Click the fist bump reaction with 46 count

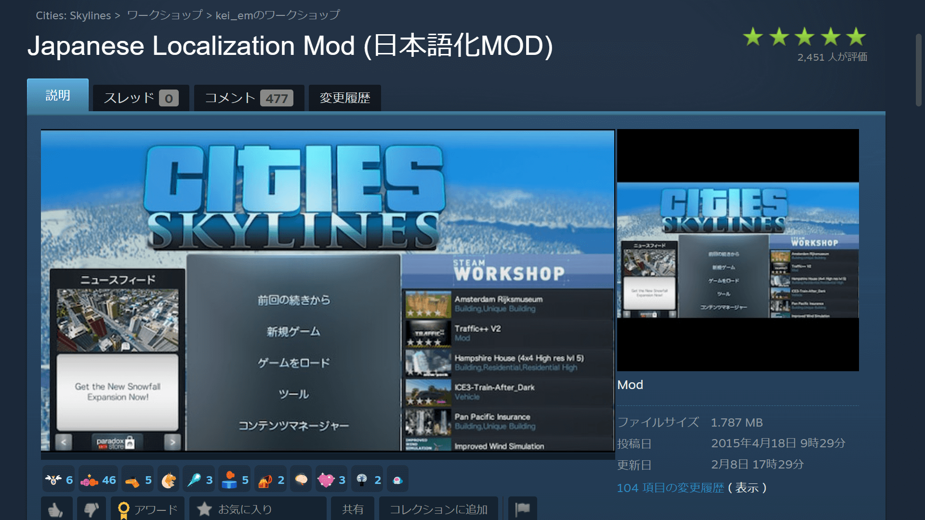pyautogui.click(x=98, y=479)
